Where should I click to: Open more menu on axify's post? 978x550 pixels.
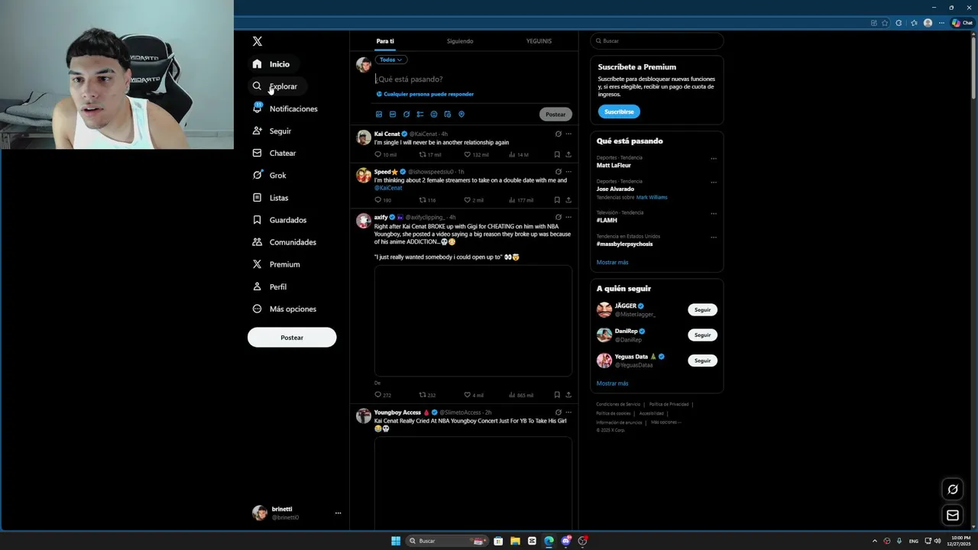[568, 217]
